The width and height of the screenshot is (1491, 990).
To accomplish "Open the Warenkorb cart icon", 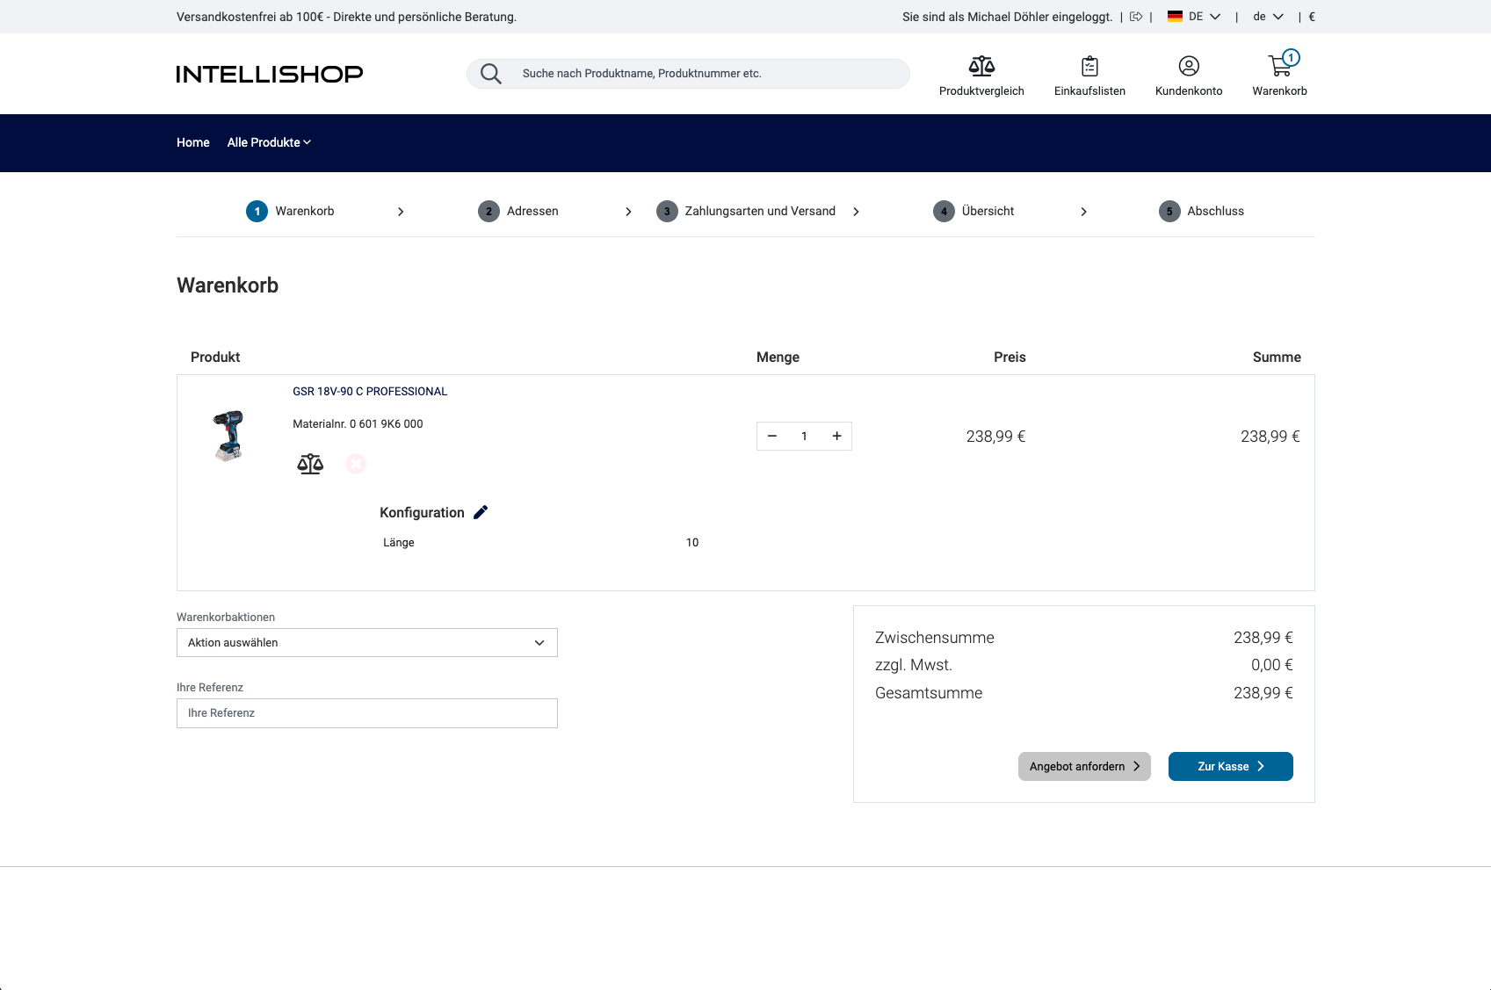I will pos(1279,66).
